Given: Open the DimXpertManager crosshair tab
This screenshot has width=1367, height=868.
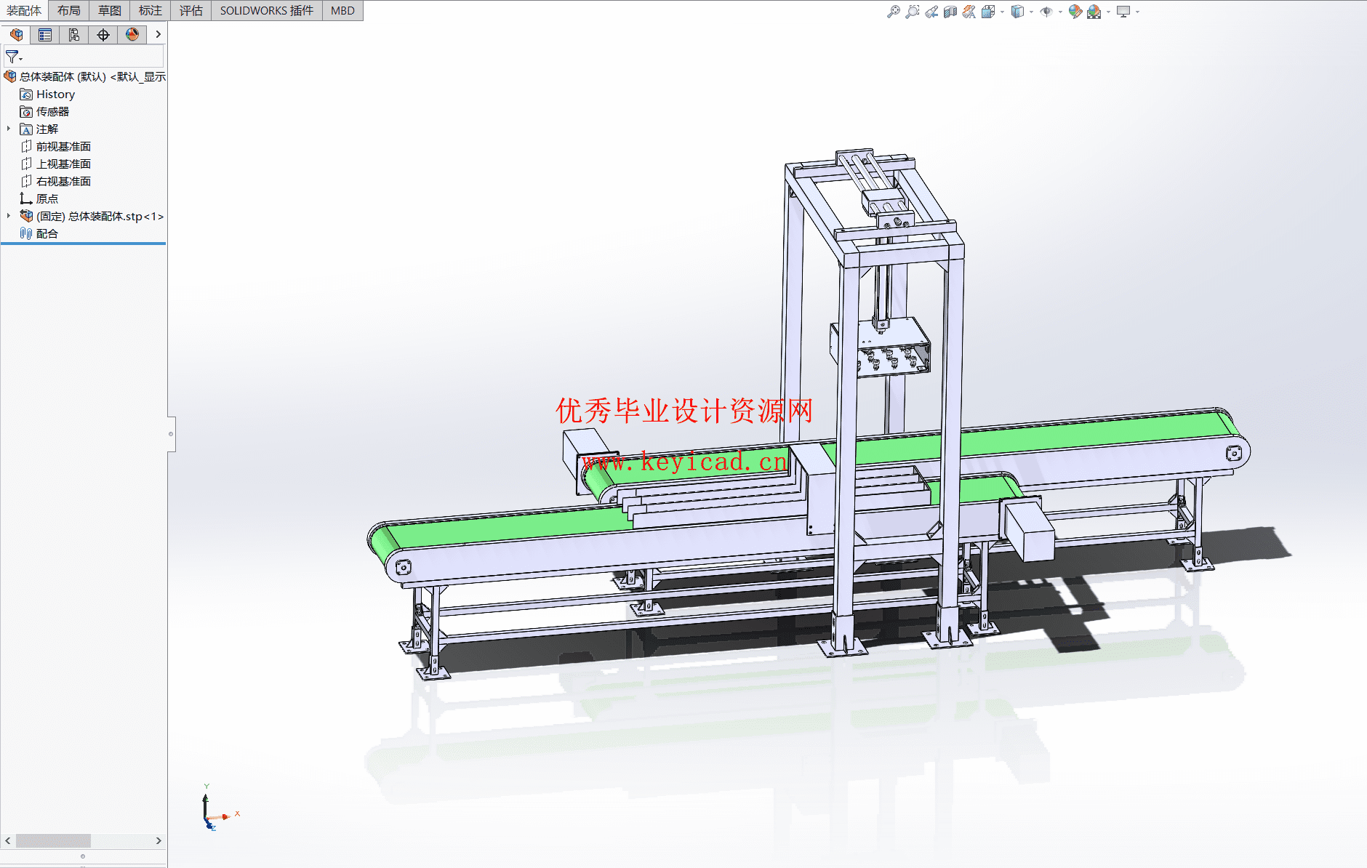Looking at the screenshot, I should click(x=103, y=35).
